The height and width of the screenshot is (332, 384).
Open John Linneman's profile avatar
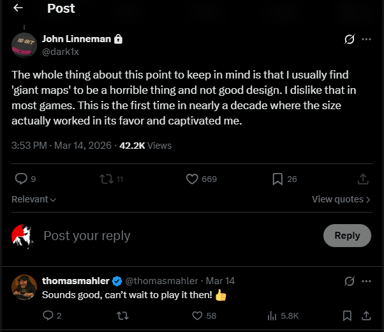coord(24,45)
